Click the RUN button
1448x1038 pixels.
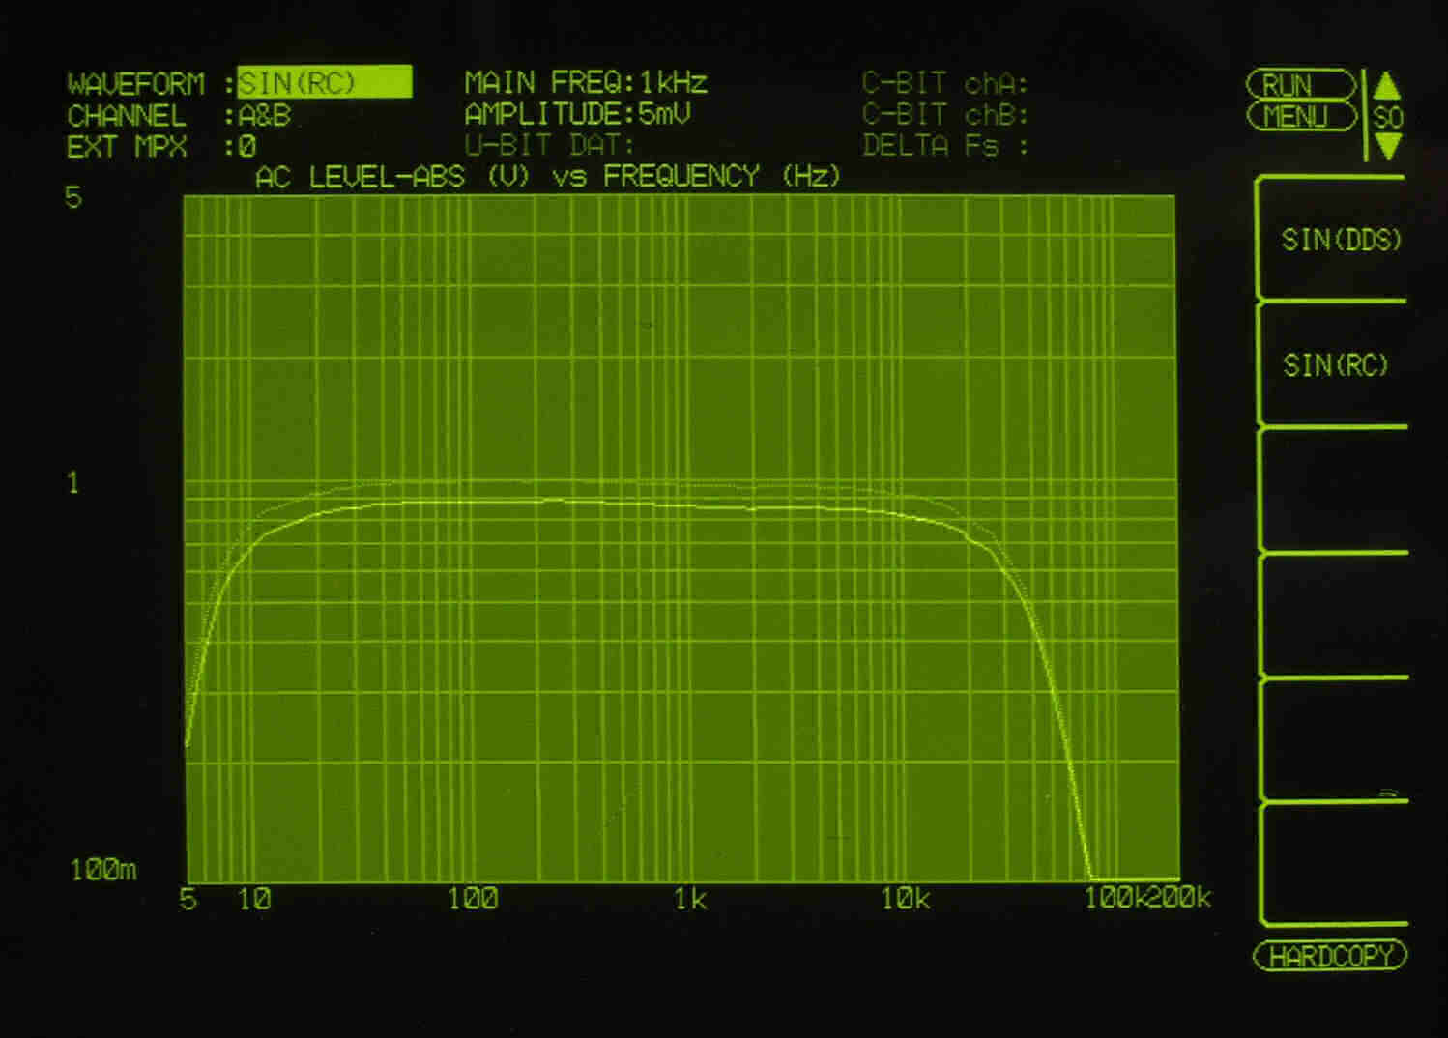pos(1300,85)
